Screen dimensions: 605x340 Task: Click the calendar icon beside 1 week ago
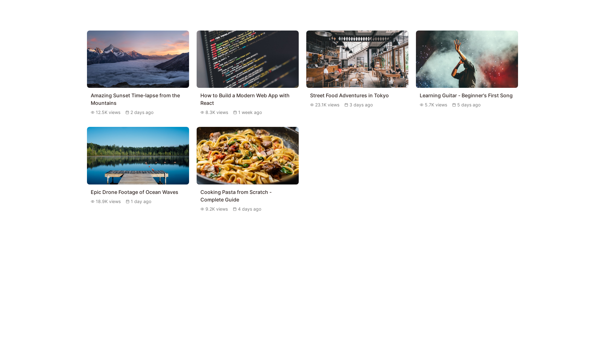pos(235,112)
